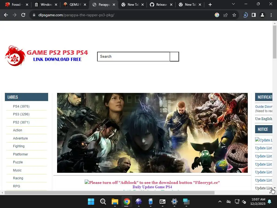Click the vertical scrollbar thumb

click(x=275, y=42)
